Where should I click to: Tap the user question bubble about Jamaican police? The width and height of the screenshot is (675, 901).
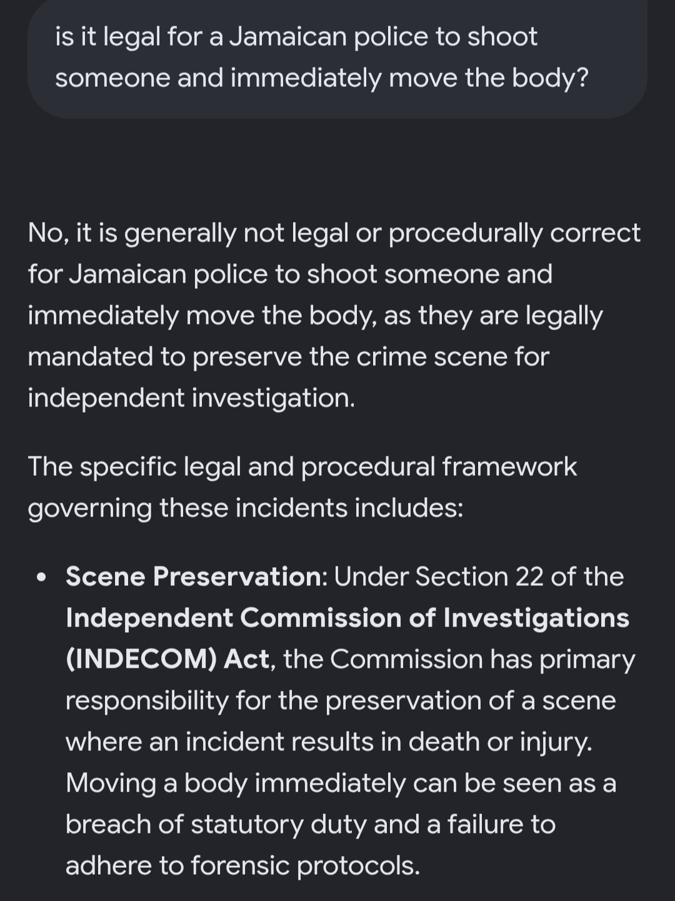(337, 58)
